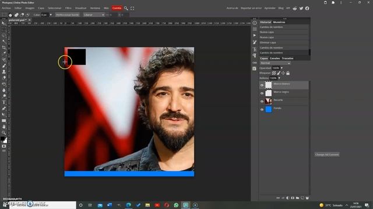Screen dimensions: 373x209
Task: Select the Clone Stamp tool
Action: 3,72
